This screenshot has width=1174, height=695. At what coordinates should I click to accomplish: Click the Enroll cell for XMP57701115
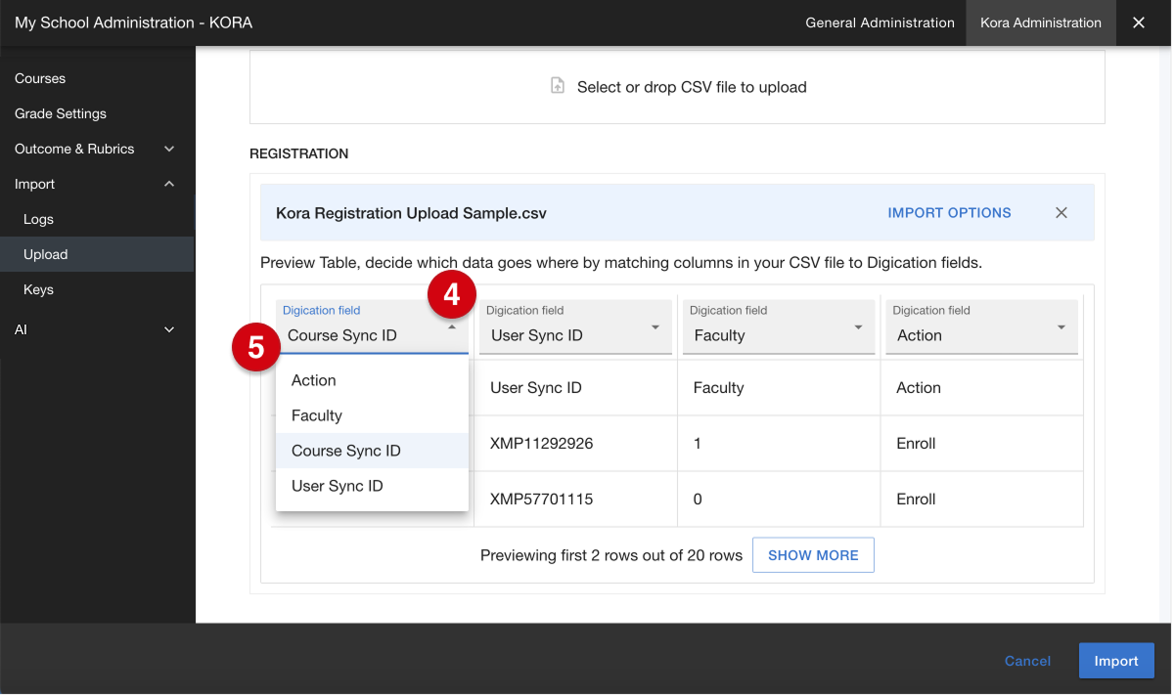(x=982, y=500)
